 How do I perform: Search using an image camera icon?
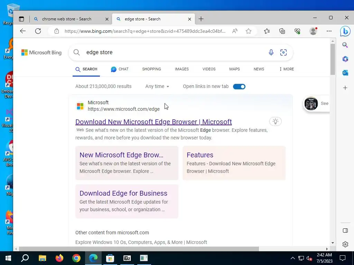[x=283, y=52]
